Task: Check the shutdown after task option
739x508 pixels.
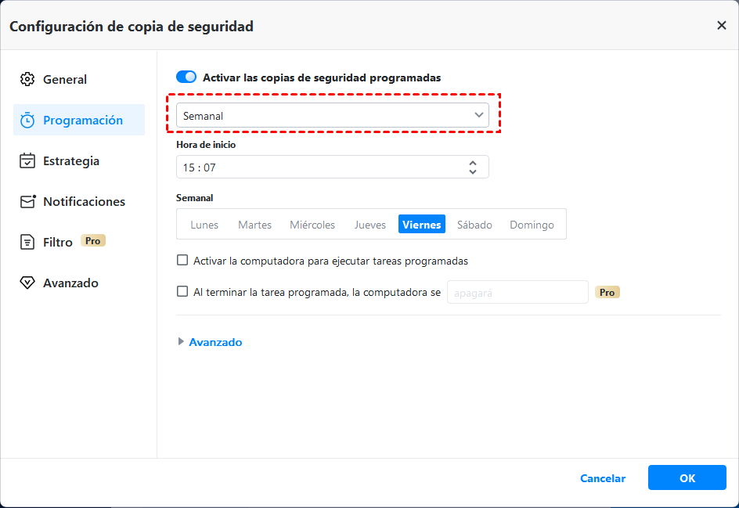Action: (182, 292)
